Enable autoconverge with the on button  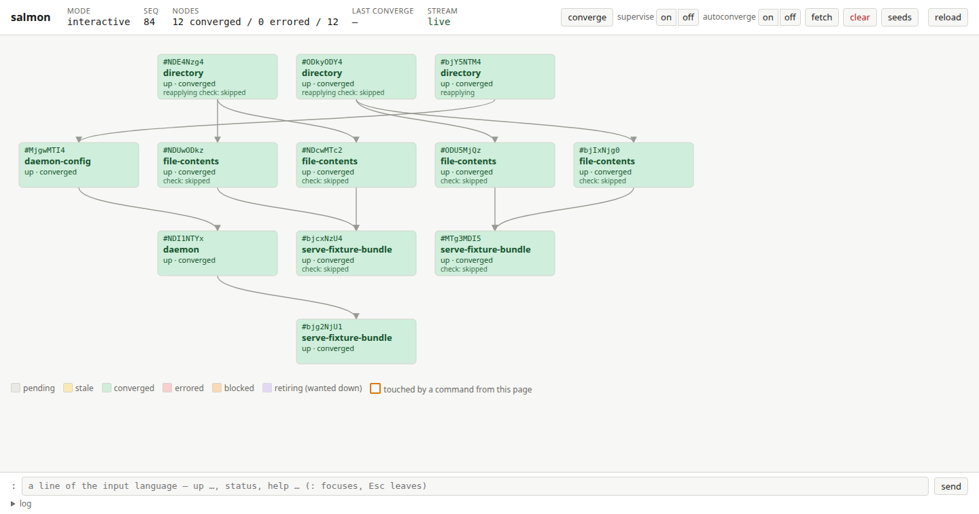tap(768, 17)
